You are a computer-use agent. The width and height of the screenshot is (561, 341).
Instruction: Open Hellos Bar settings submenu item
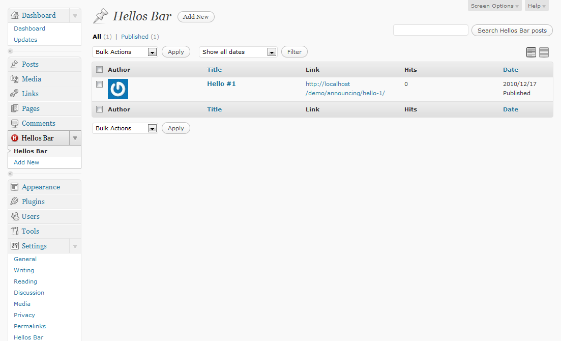(x=28, y=337)
